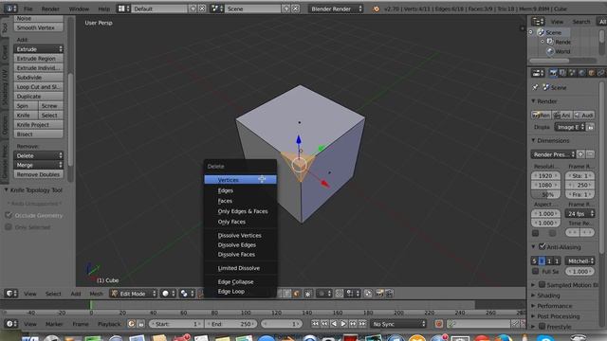The height and width of the screenshot is (341, 607).
Task: Open the viewport shading sphere selector
Action: (168, 294)
